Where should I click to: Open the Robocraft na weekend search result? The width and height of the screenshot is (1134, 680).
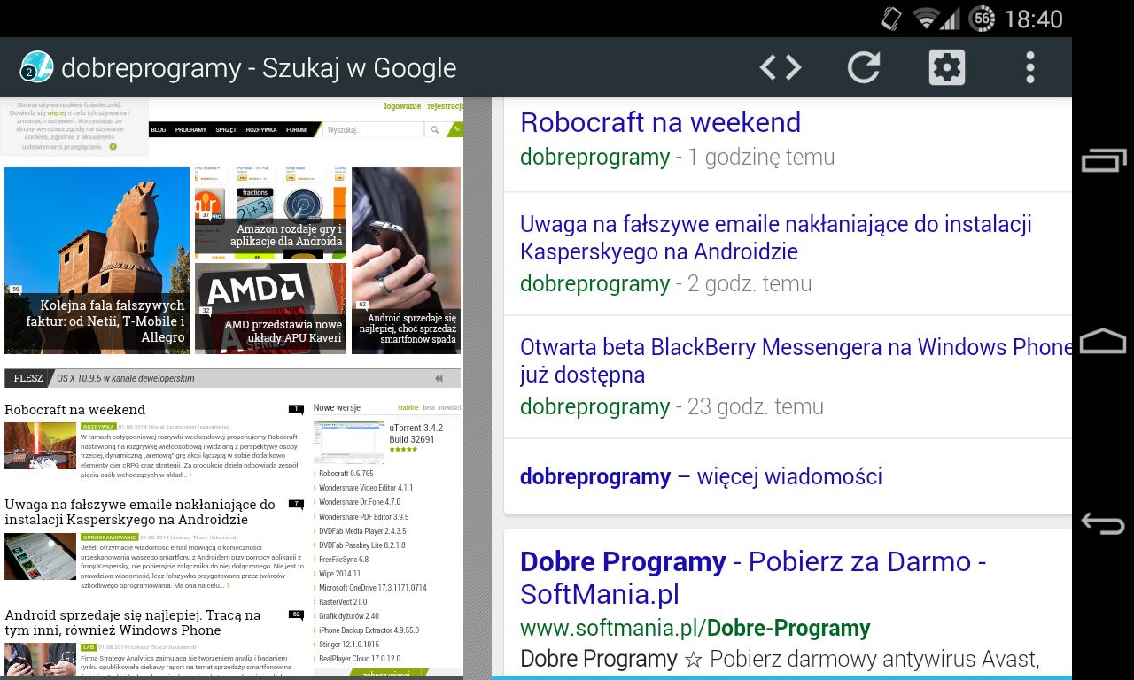click(x=660, y=121)
